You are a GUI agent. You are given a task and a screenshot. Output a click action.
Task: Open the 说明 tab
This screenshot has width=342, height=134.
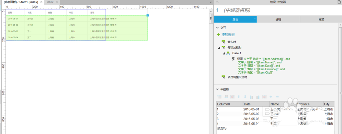[278, 19]
